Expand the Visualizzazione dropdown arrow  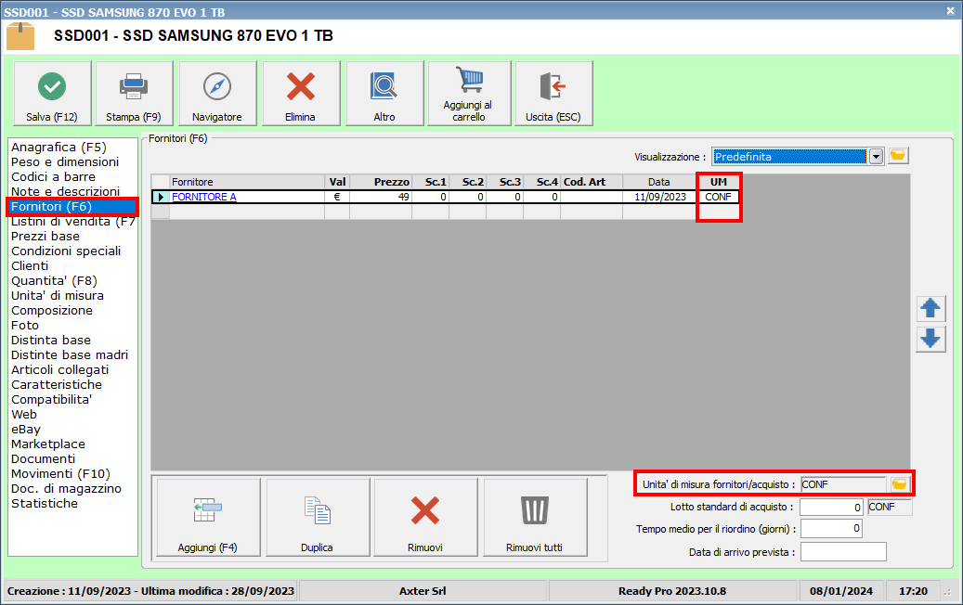(x=876, y=157)
